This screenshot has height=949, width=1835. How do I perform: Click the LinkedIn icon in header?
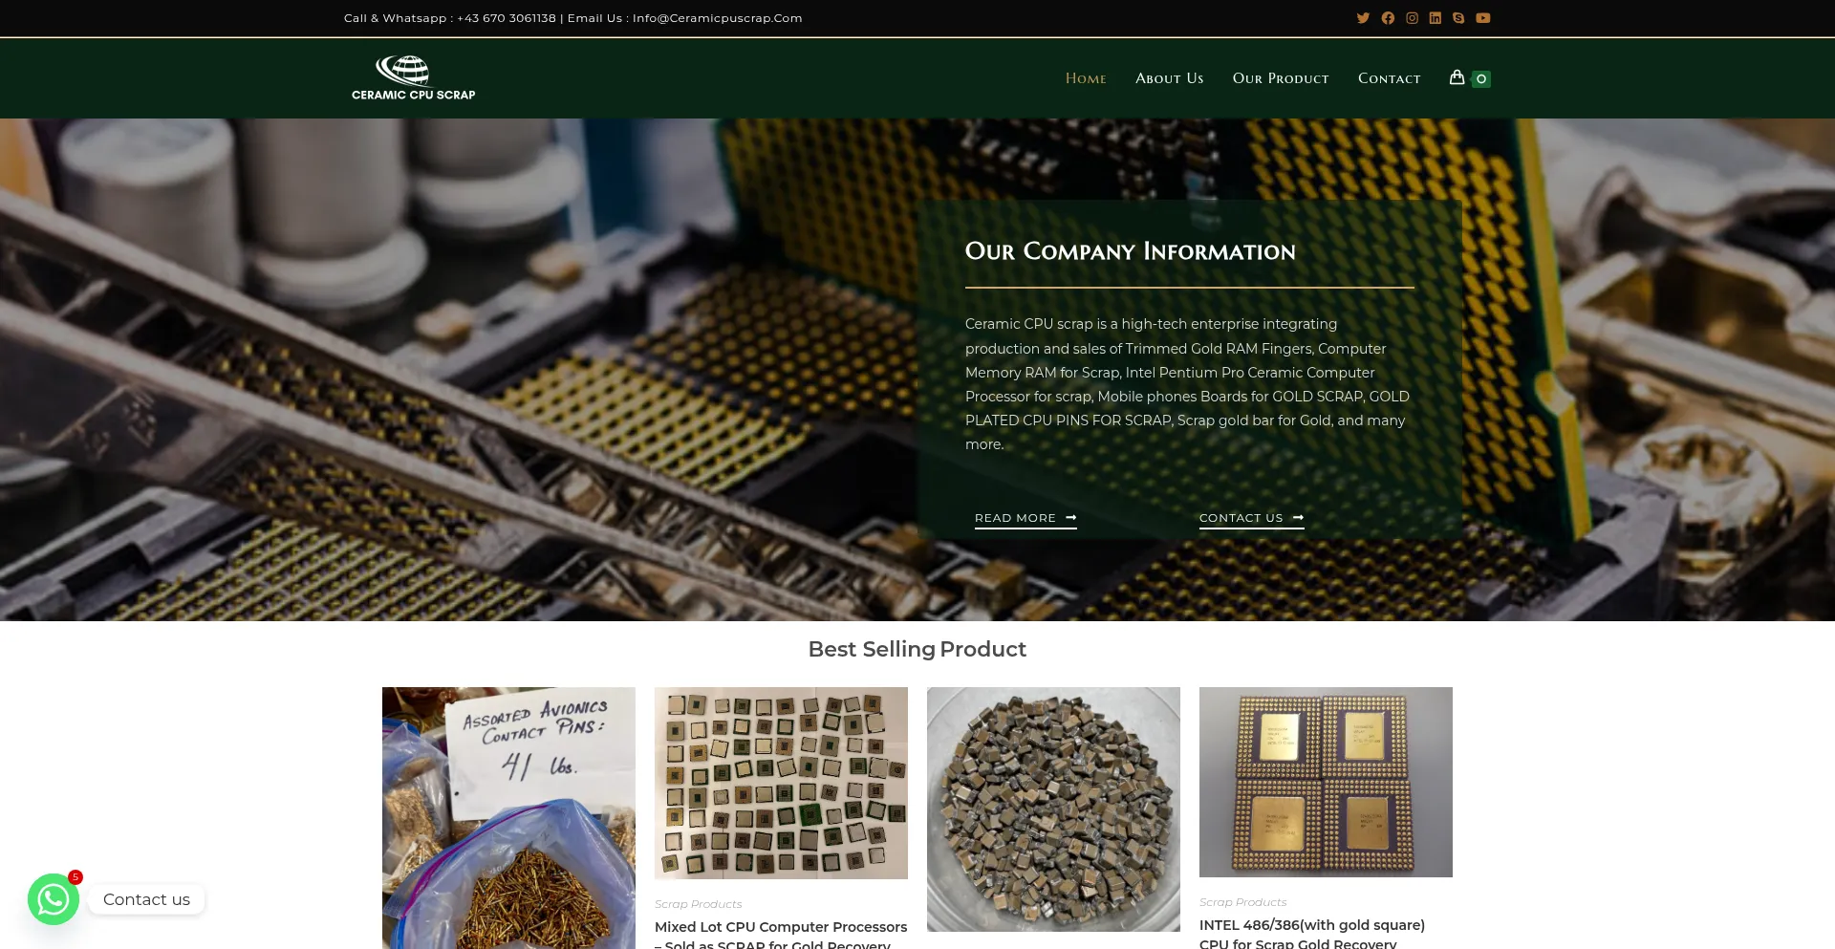(1435, 18)
